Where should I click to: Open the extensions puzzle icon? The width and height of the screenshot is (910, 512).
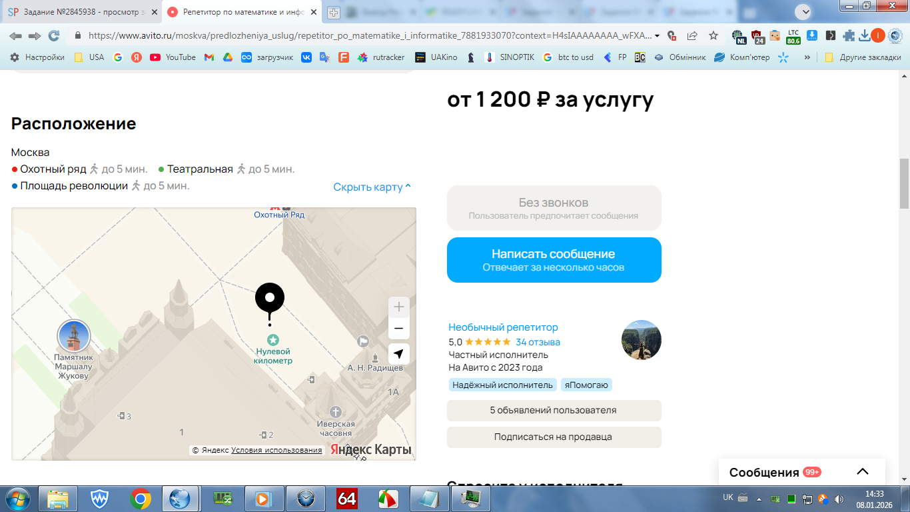point(848,36)
